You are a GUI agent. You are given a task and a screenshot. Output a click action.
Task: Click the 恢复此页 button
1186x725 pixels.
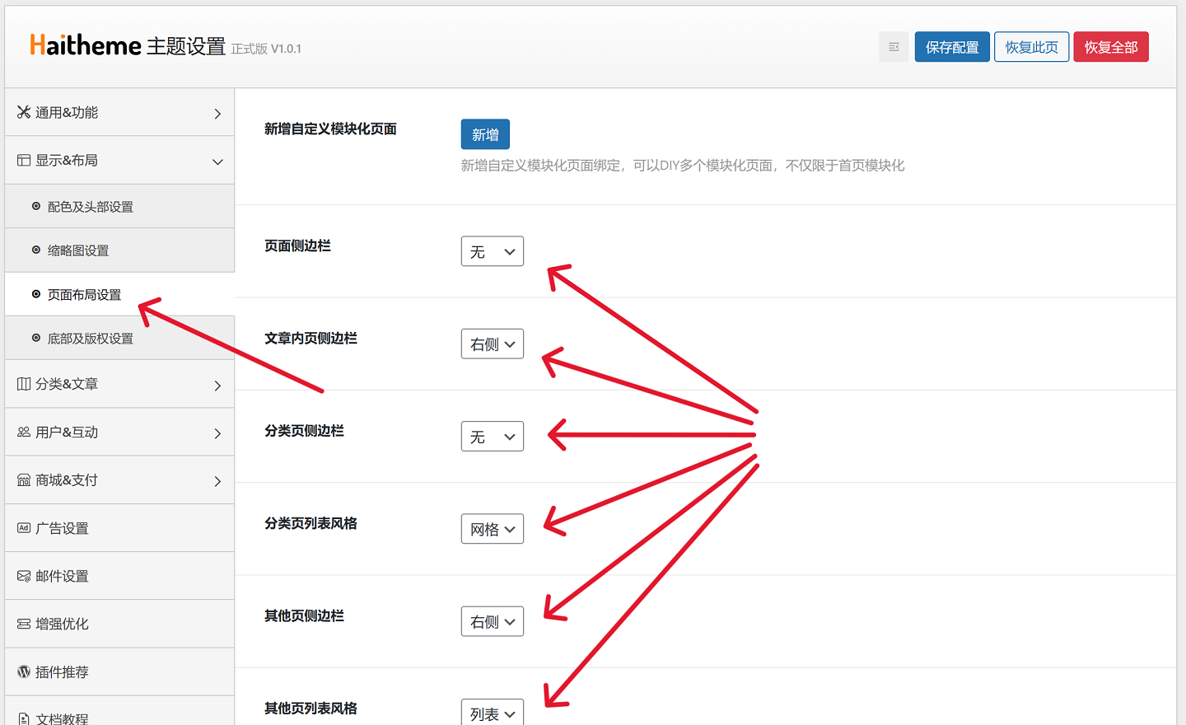pos(1031,47)
